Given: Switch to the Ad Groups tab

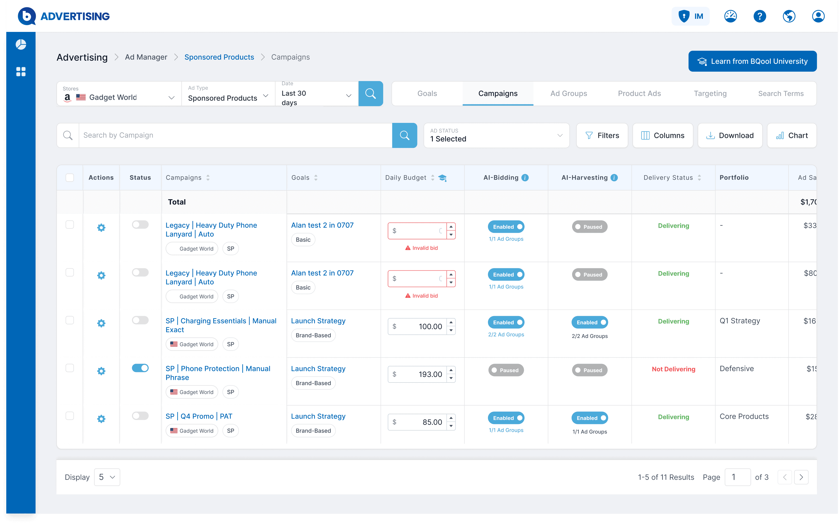Looking at the screenshot, I should click(568, 93).
